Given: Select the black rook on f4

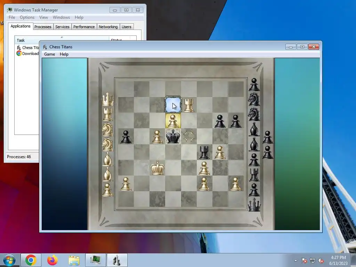Looking at the screenshot, I should pos(204,152).
